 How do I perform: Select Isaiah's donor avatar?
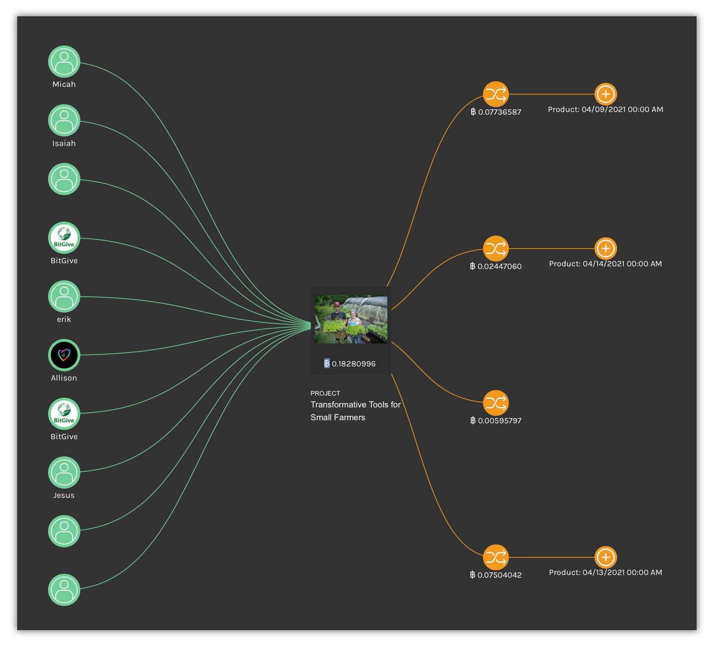pyautogui.click(x=64, y=120)
